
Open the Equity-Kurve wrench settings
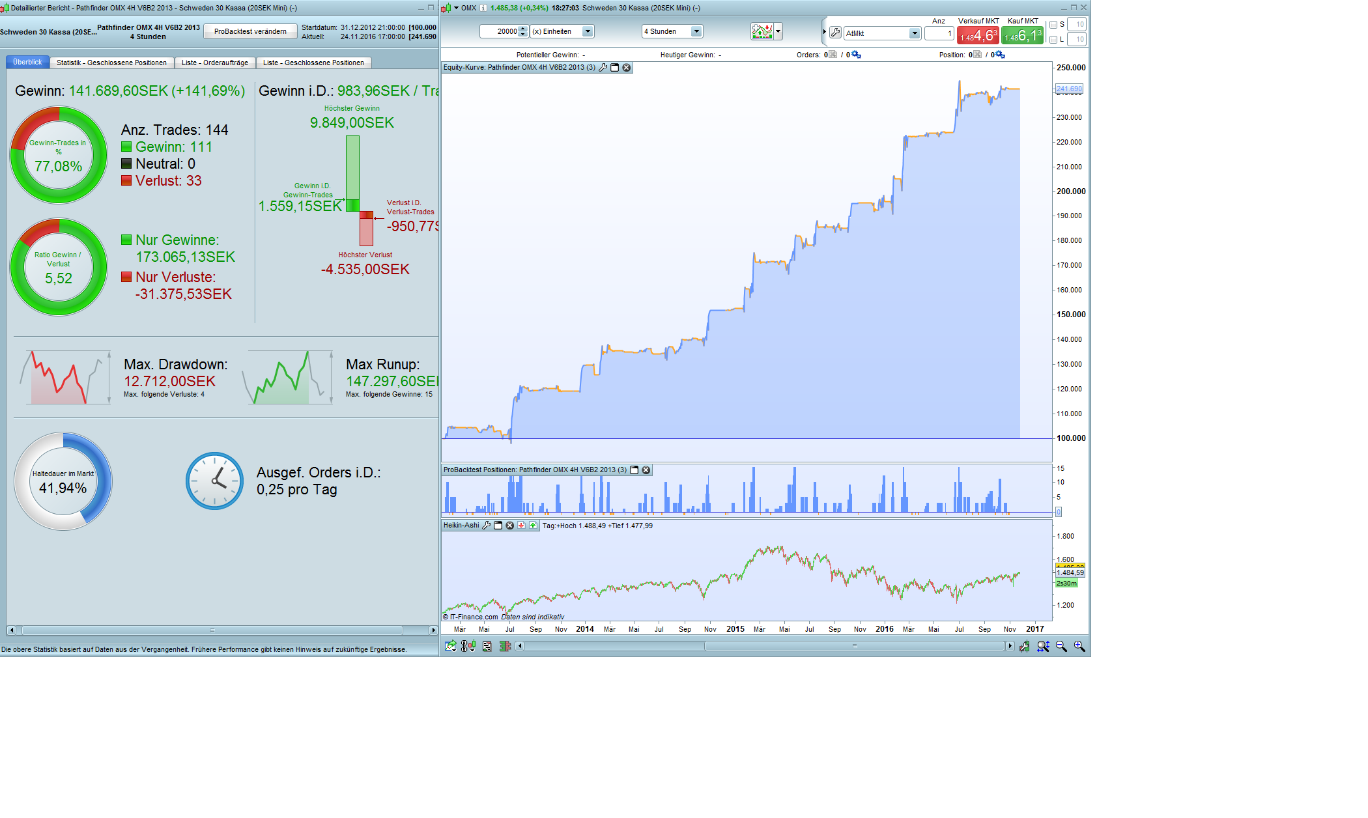tap(603, 68)
